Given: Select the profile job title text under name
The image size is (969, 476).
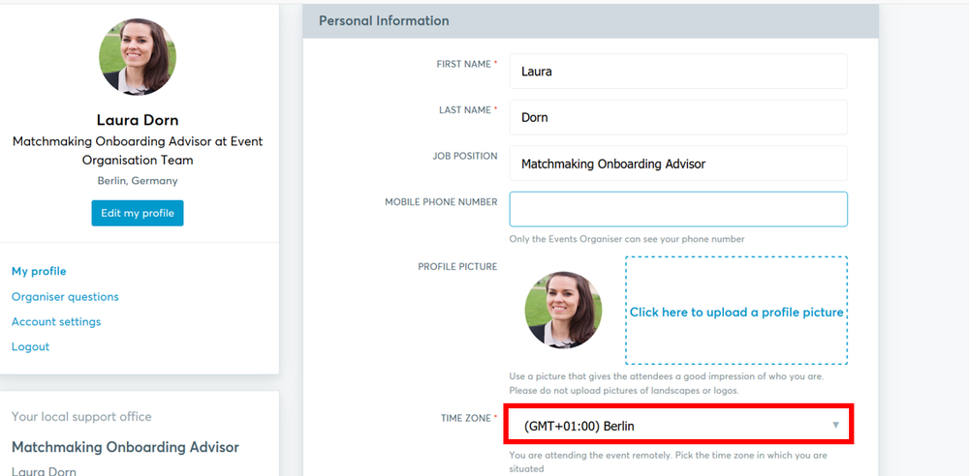Looking at the screenshot, I should [x=138, y=151].
